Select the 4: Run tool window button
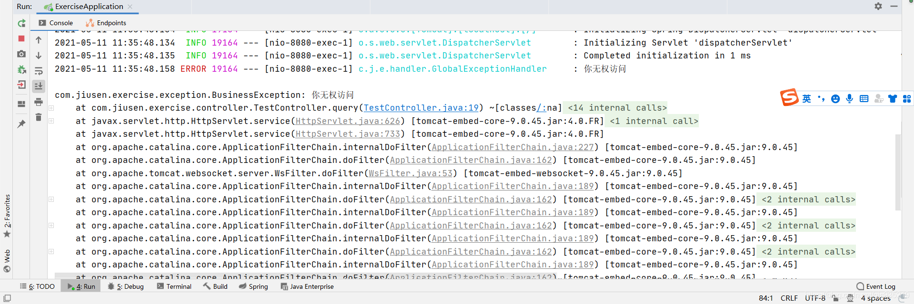Image resolution: width=914 pixels, height=304 pixels. [x=81, y=286]
